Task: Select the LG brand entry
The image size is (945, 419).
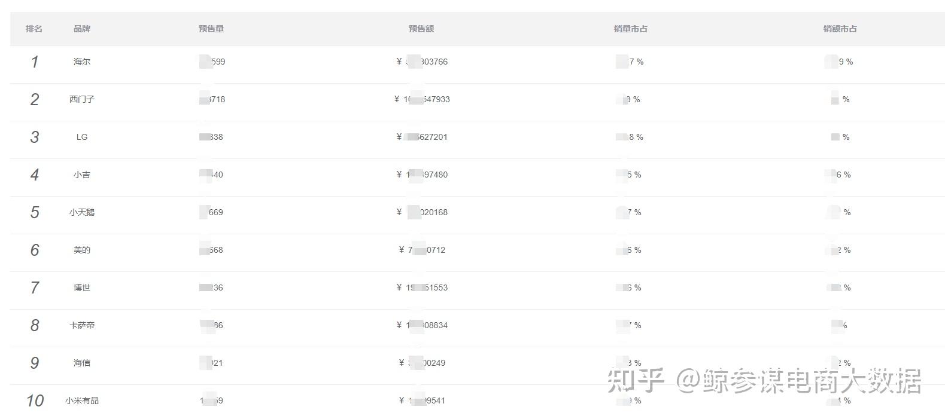Action: click(82, 137)
